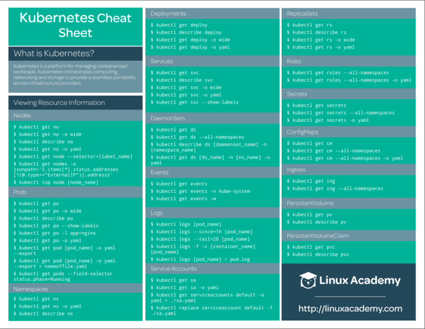The height and width of the screenshot is (329, 425).
Task: Click the Viewing Resource Information heading
Action: pyautogui.click(x=59, y=102)
